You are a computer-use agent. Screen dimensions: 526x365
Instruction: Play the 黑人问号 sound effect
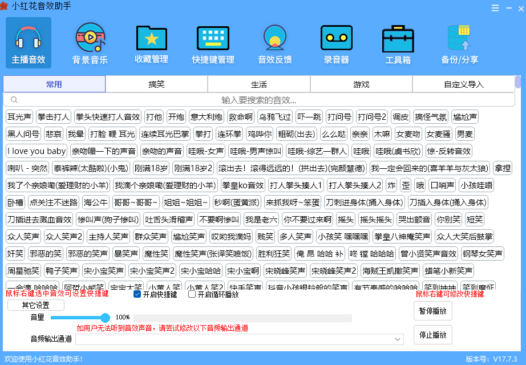coord(23,134)
